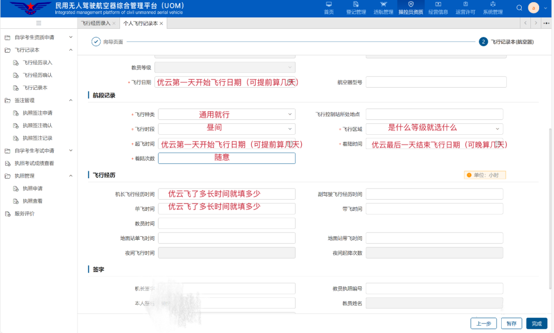Click the 飞行控制站所处地点 input field
This screenshot has width=554, height=333.
pyautogui.click(x=434, y=114)
